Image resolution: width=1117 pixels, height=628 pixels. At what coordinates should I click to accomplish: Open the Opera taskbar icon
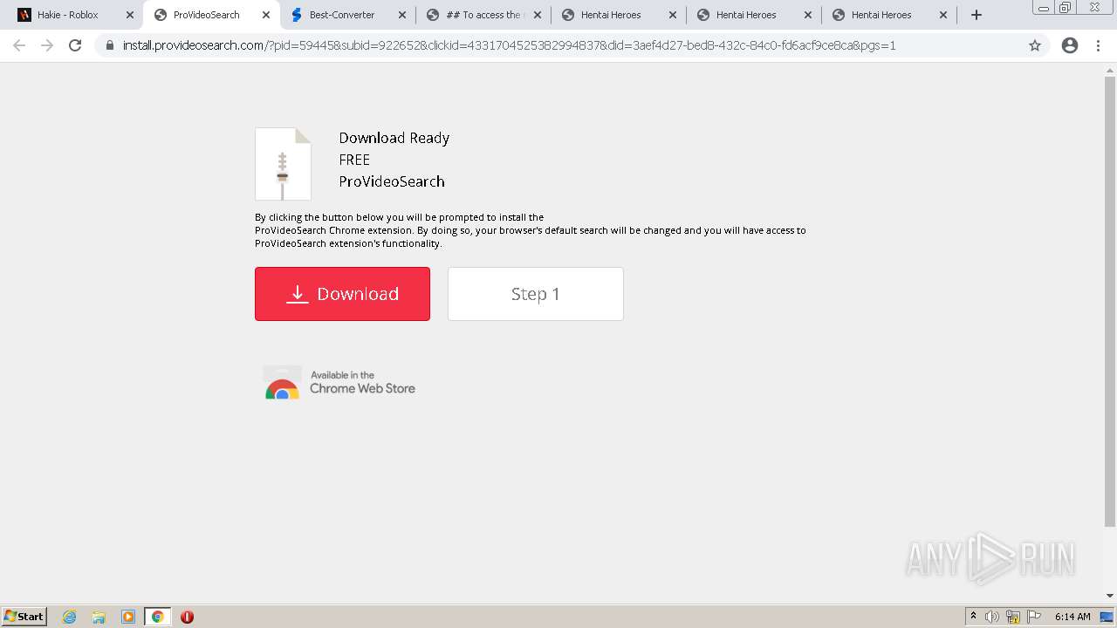coord(187,617)
